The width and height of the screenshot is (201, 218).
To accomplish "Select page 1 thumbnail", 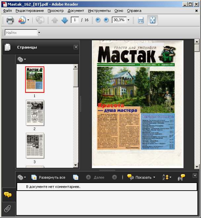I will coord(35,80).
